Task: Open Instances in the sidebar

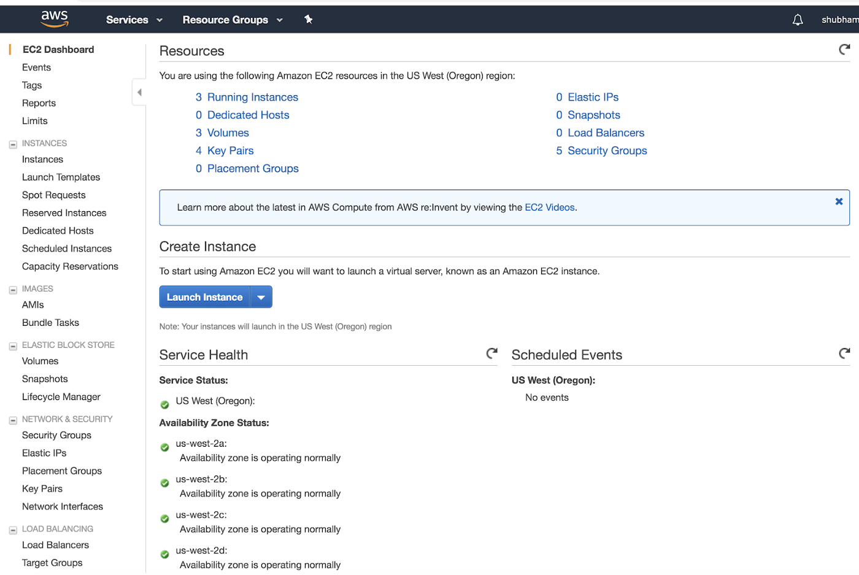Action: [42, 160]
